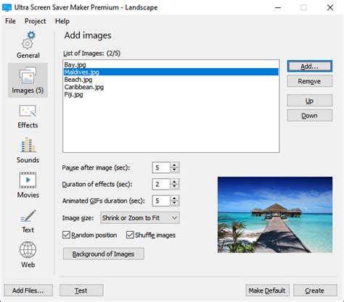
Task: Expand the Image size dropdown
Action: (x=140, y=218)
